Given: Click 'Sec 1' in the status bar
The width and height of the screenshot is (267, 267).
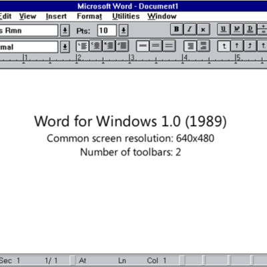Looking at the screenshot, I should (x=10, y=260).
